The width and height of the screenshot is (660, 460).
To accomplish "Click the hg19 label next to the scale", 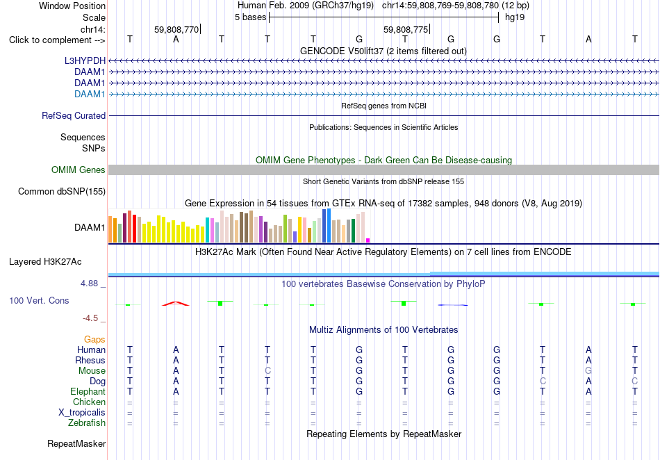I will pos(515,17).
